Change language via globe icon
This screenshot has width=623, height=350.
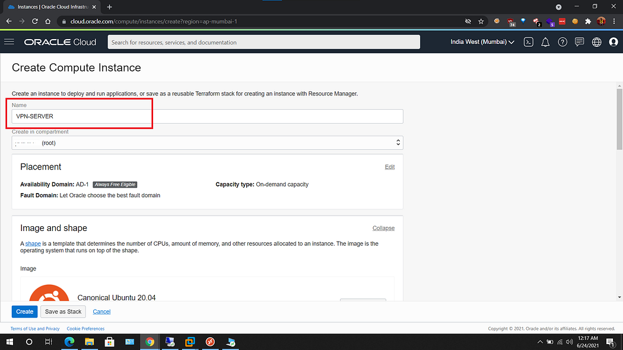[x=596, y=42]
